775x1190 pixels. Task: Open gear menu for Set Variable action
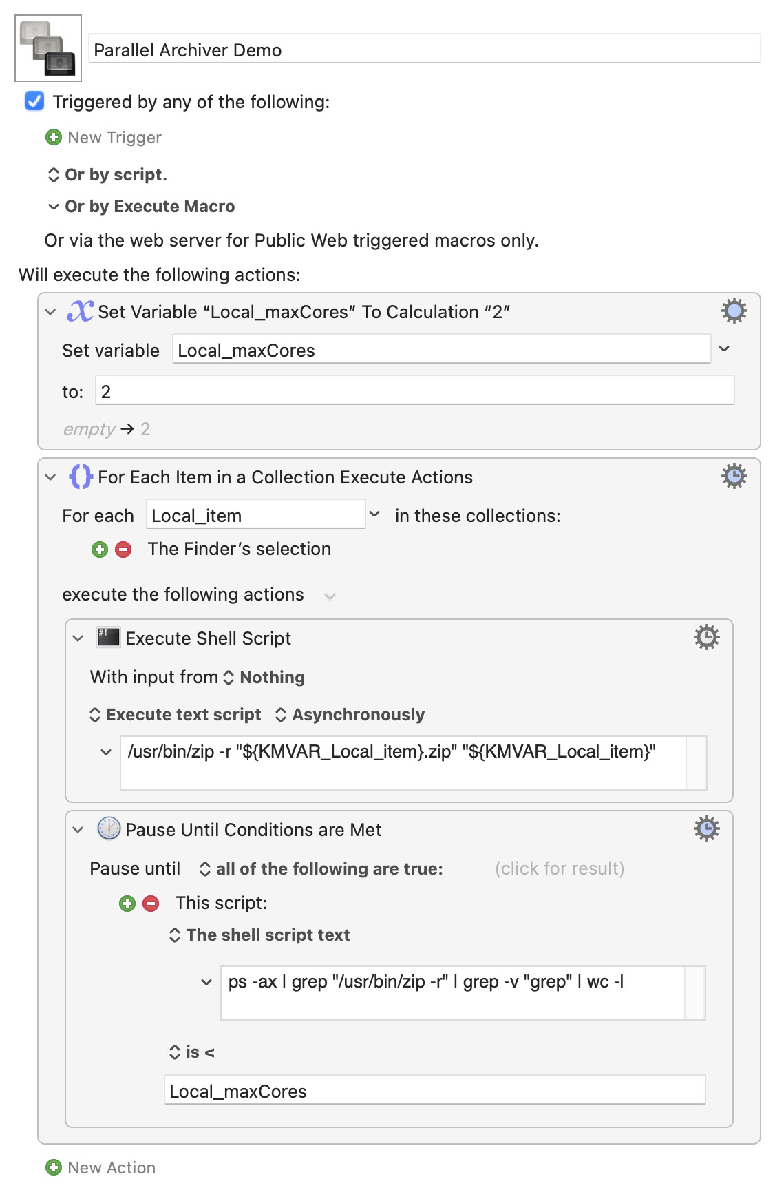[734, 311]
